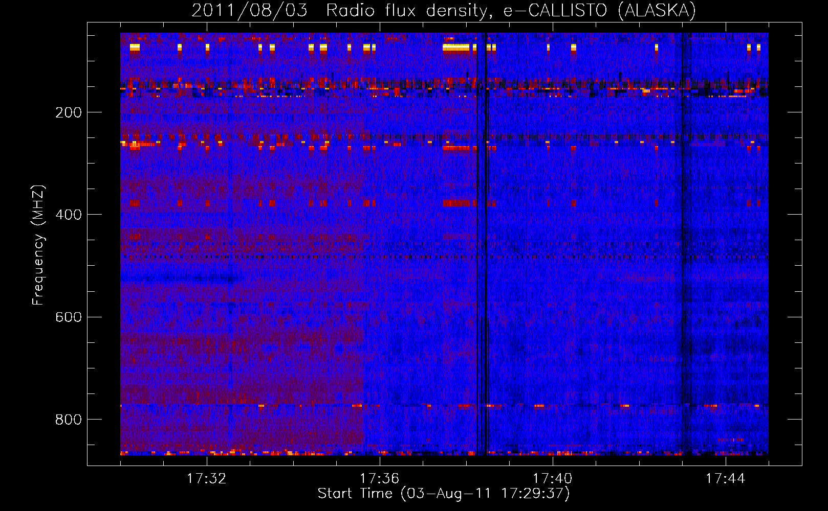Click the 'Start Time (03-Aug-11 17:29:37)' label
The height and width of the screenshot is (511, 828).
tap(444, 494)
